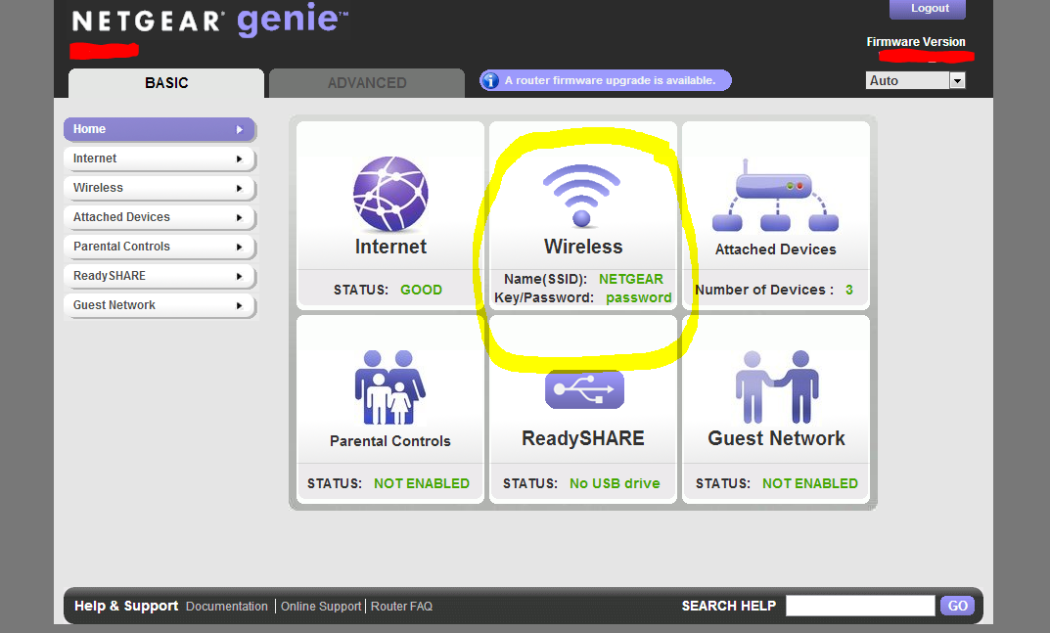Click the firmware upgrade info icon
The height and width of the screenshot is (633, 1050).
pos(490,80)
